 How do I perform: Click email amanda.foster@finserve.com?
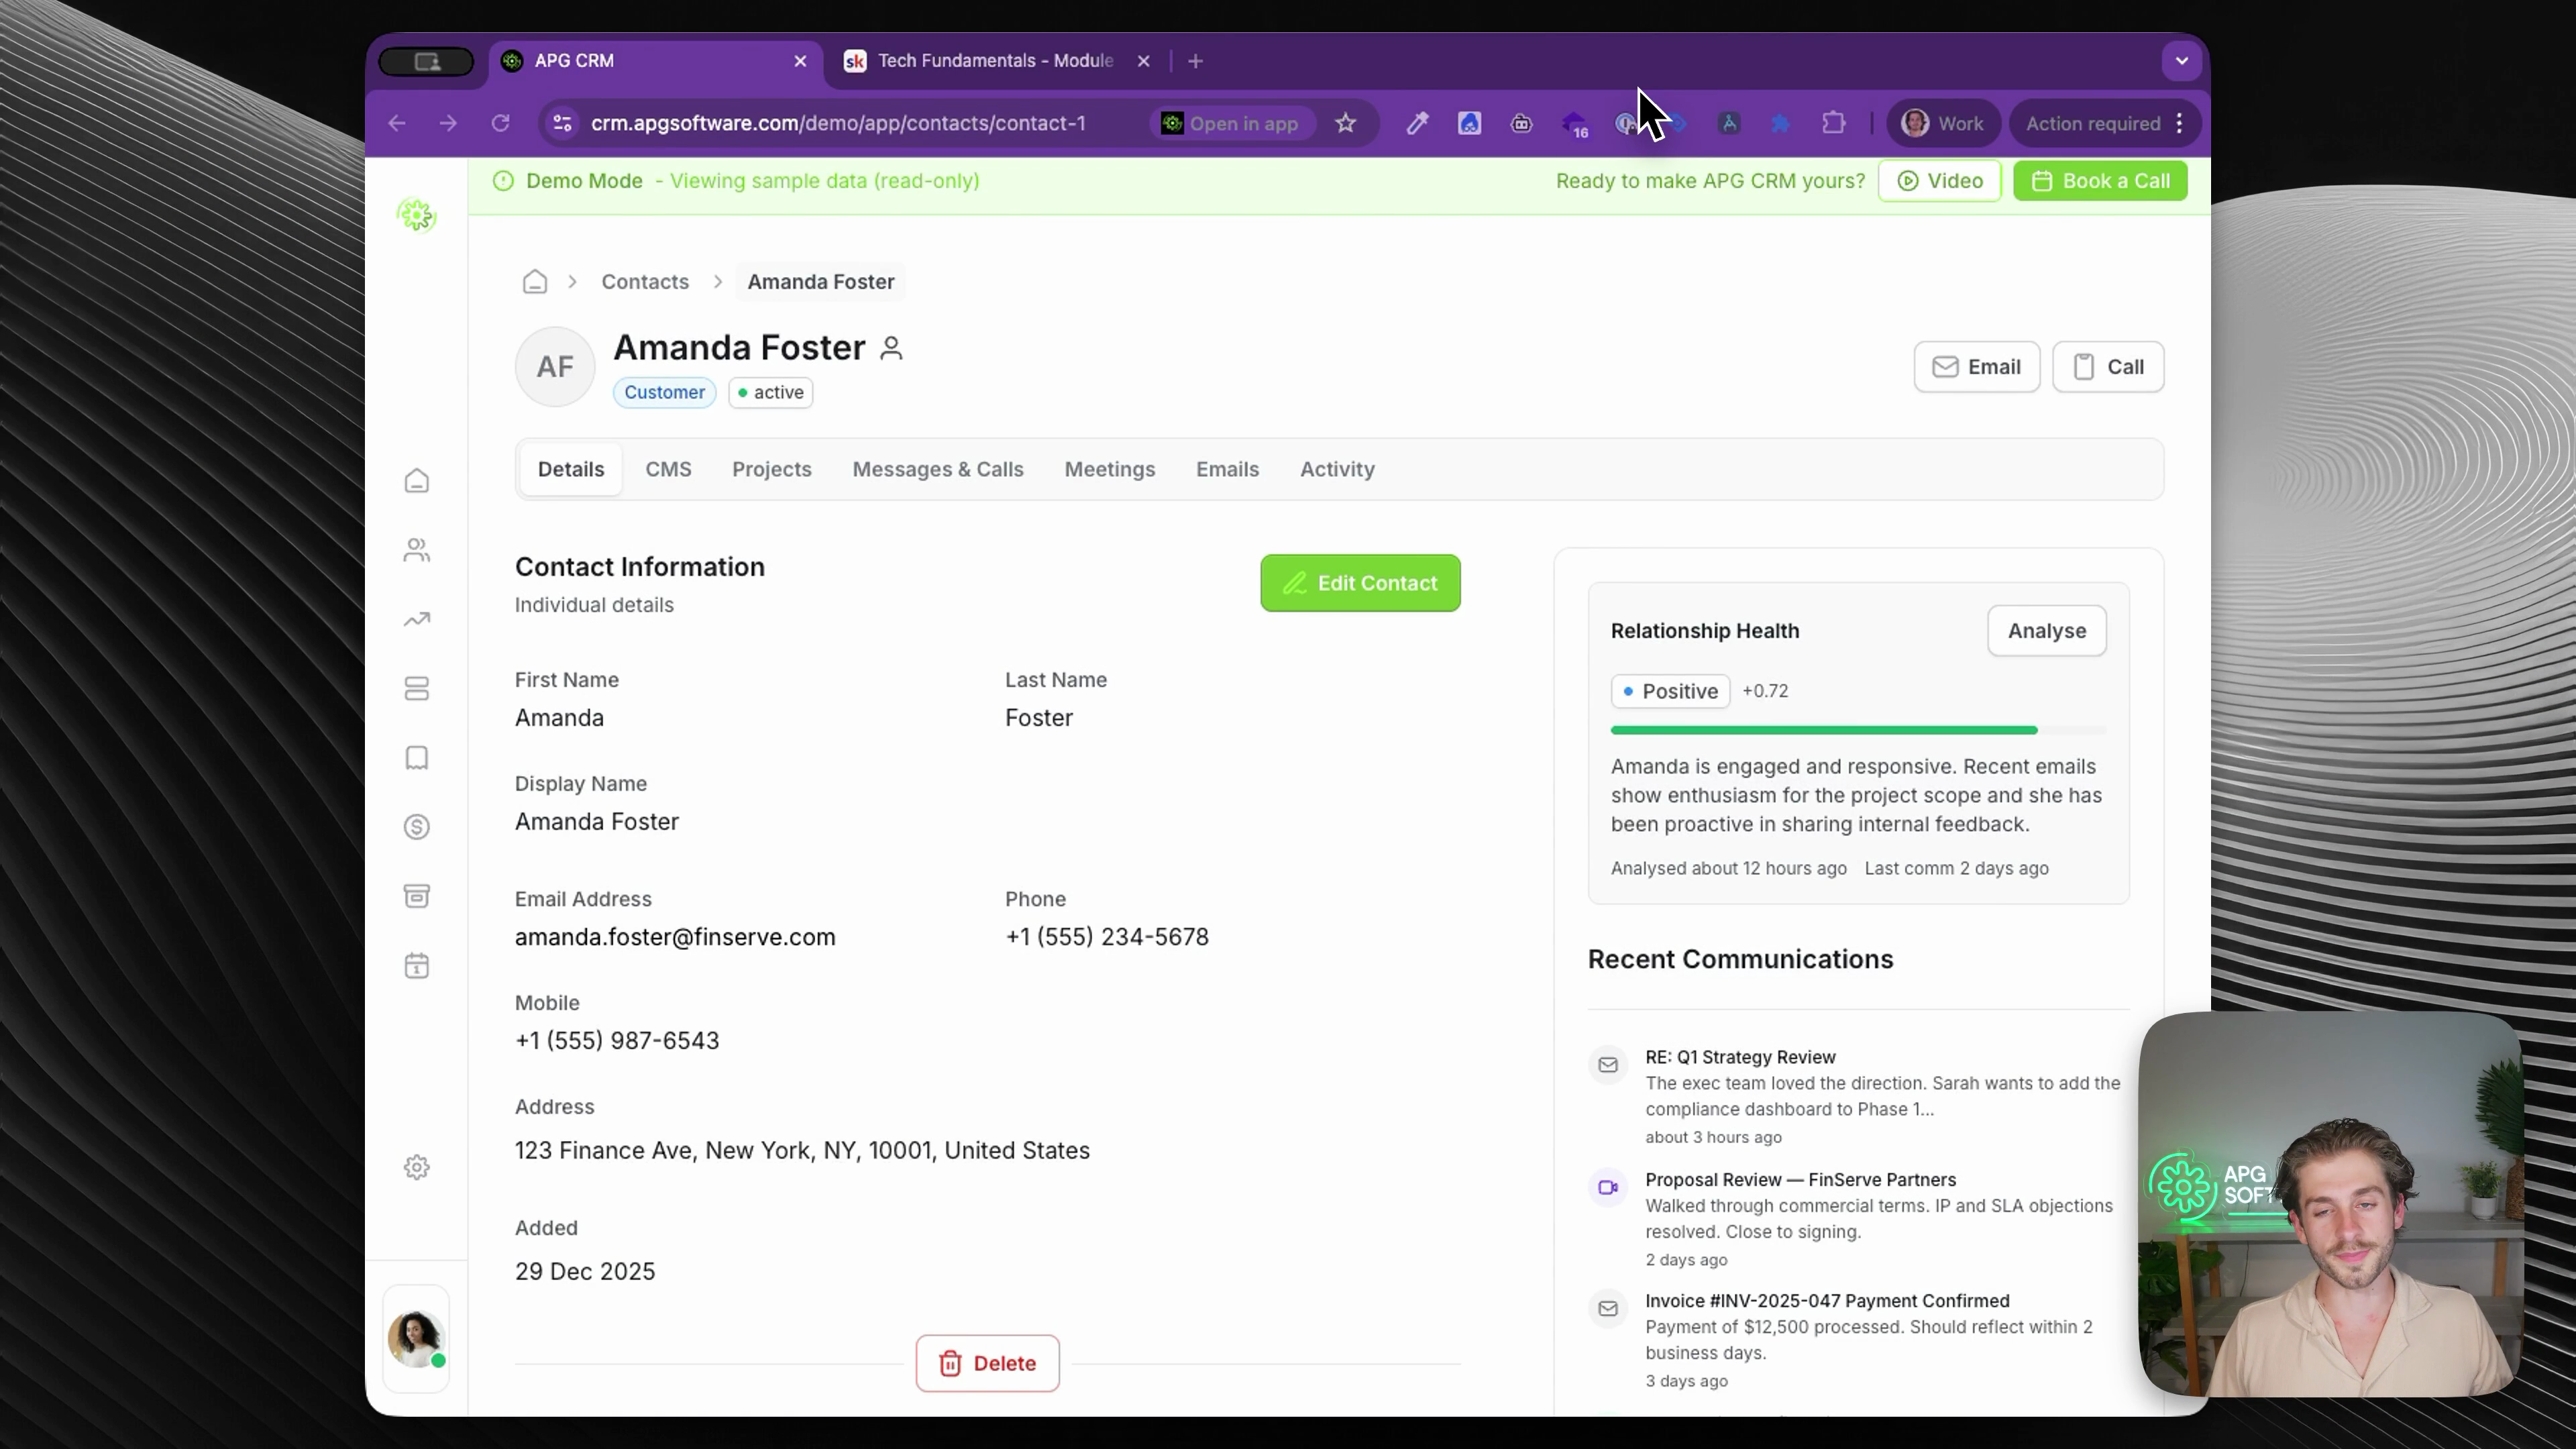click(675, 937)
